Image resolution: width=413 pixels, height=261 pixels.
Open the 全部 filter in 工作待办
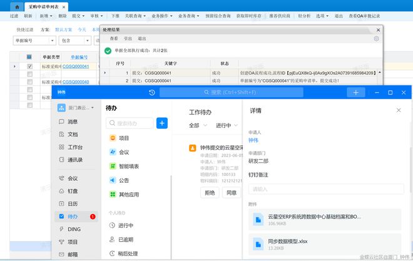198,125
